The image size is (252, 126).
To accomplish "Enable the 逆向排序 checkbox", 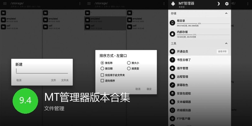I will coord(102,81).
